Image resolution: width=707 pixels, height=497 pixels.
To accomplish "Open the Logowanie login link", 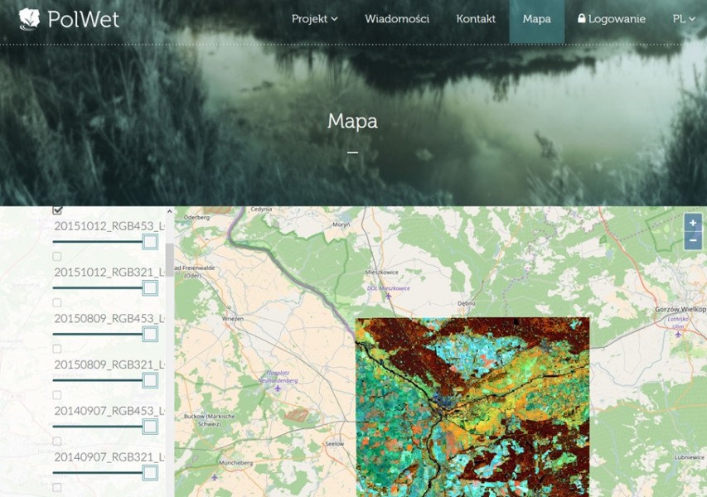I will [612, 19].
